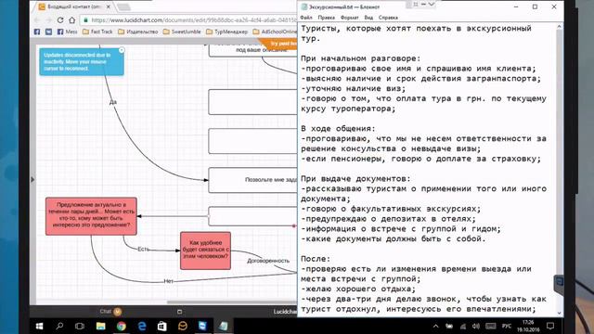The height and width of the screenshot is (334, 594).
Task: Open Windows taskbar search
Action: pyautogui.click(x=59, y=326)
